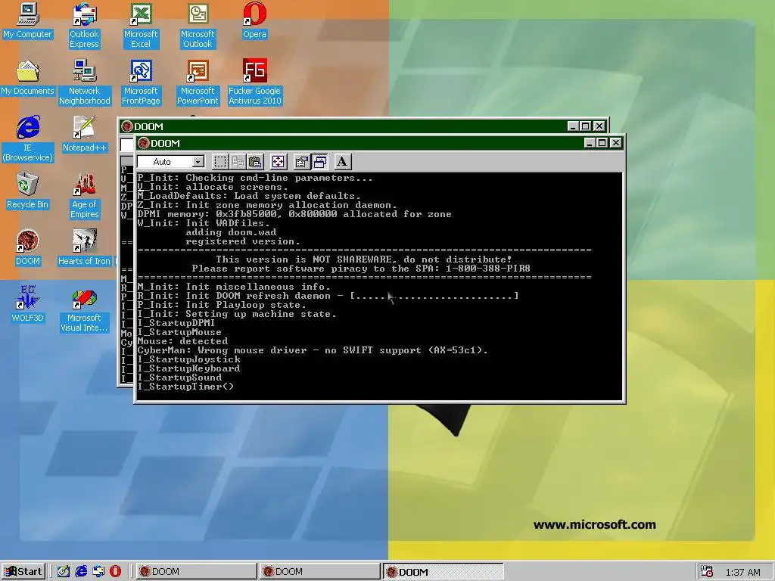Image resolution: width=775 pixels, height=581 pixels.
Task: Open Properties from the DOOM toolbar
Action: (301, 162)
